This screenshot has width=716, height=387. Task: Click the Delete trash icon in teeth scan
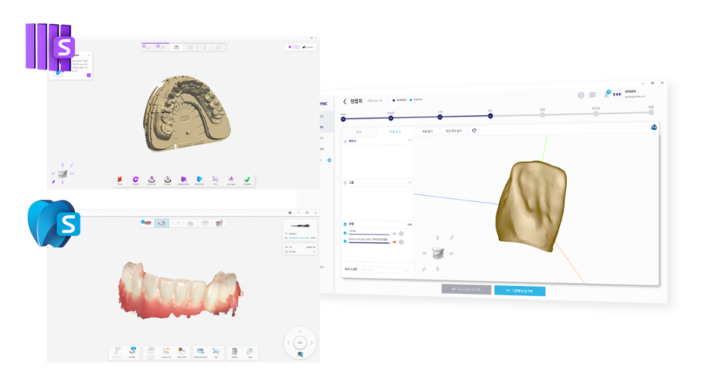(235, 351)
